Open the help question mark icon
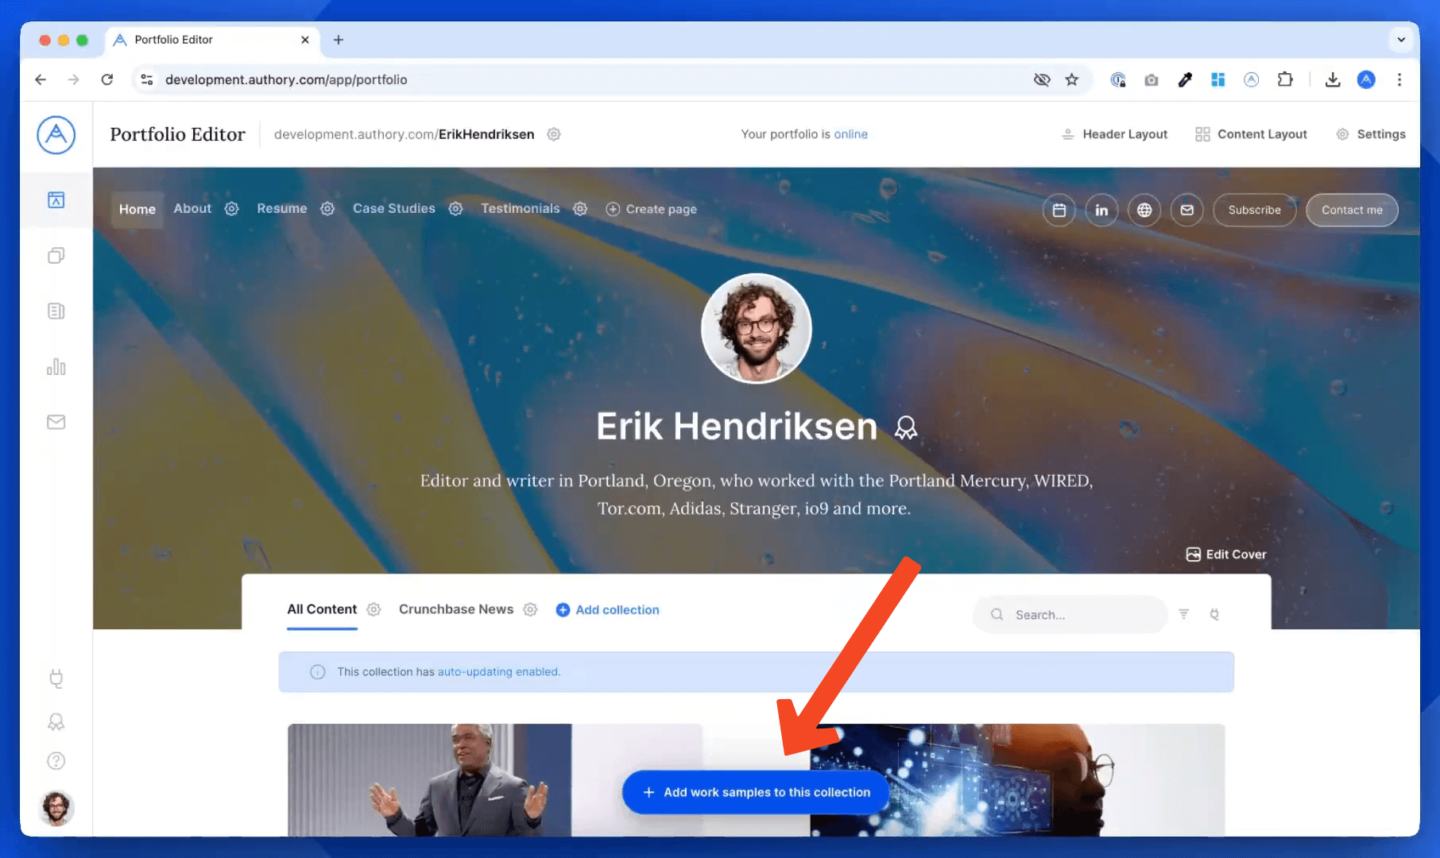 pos(56,761)
